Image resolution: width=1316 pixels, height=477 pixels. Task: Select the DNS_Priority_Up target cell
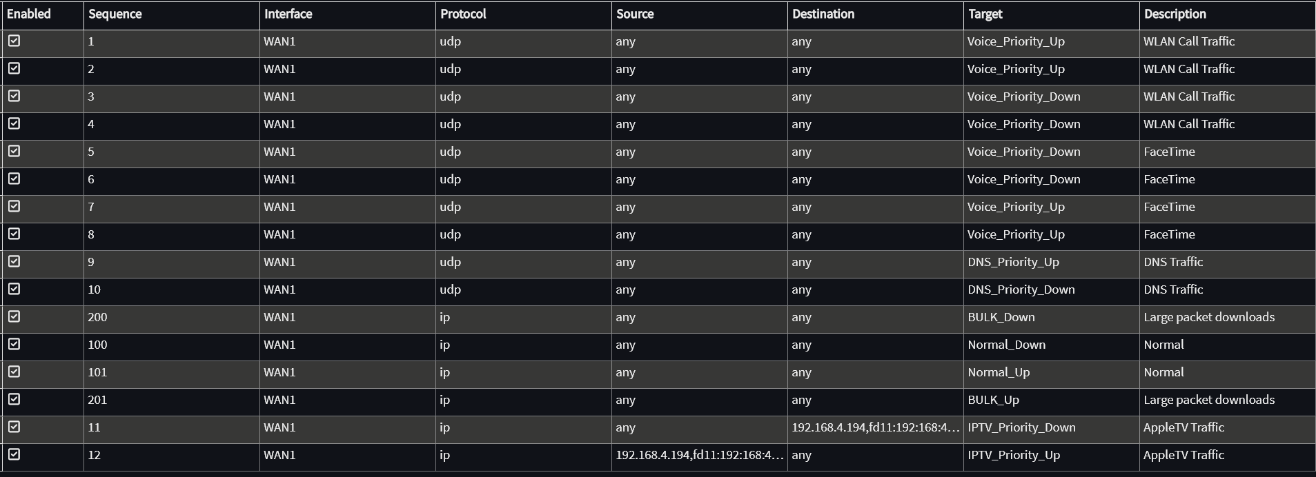coord(1013,262)
